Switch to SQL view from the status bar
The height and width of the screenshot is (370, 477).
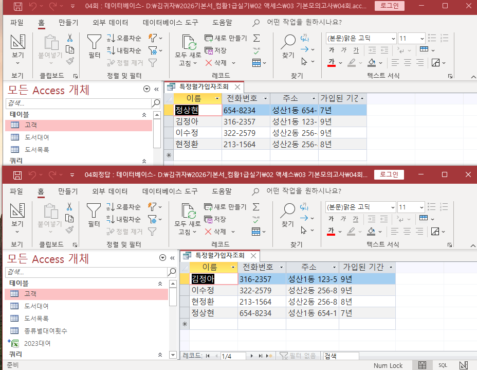443,365
